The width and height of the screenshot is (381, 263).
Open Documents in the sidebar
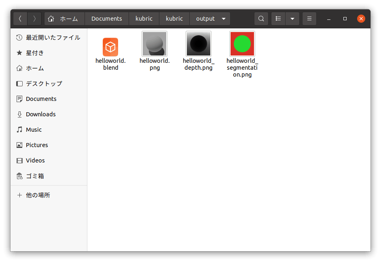[x=49, y=99]
